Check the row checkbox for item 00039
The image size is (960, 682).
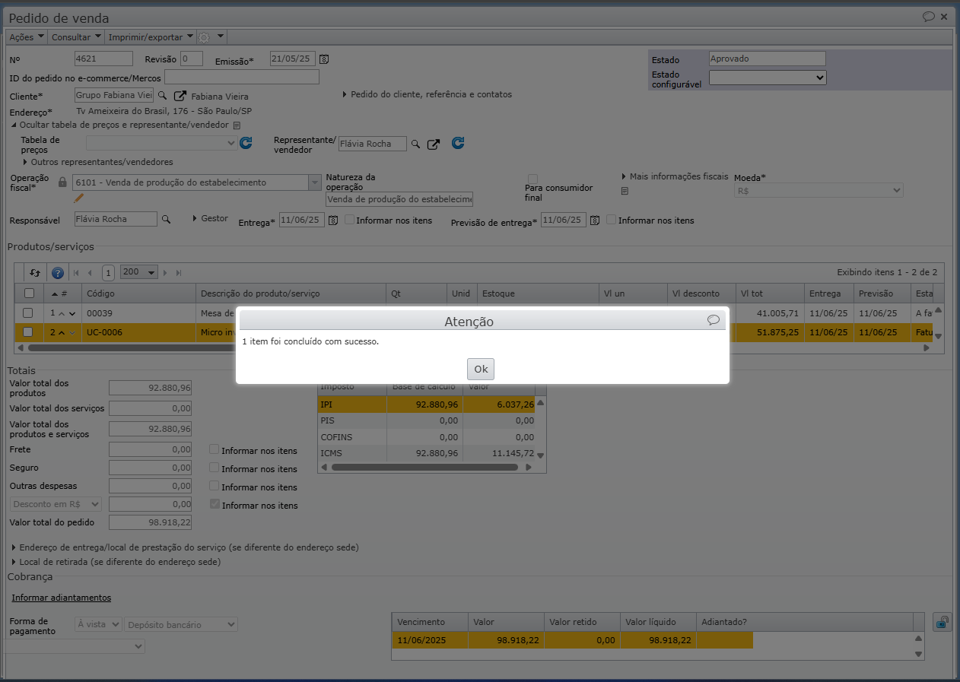pyautogui.click(x=28, y=312)
